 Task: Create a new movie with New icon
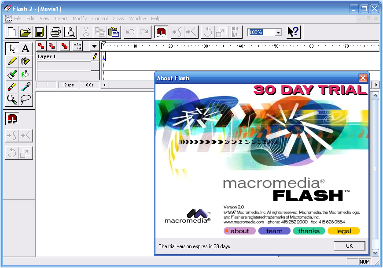(x=12, y=32)
